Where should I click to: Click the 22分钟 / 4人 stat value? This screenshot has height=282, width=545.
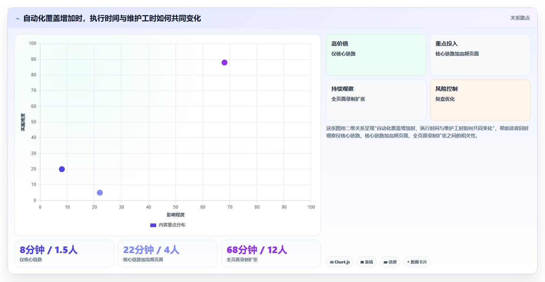click(x=151, y=250)
